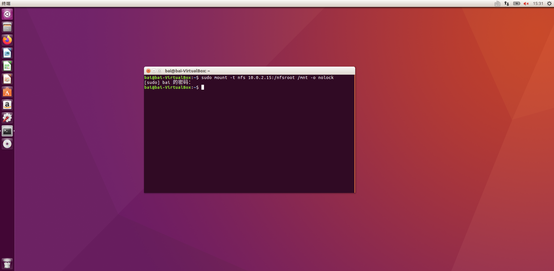
Task: Check the battery status icon
Action: [516, 4]
